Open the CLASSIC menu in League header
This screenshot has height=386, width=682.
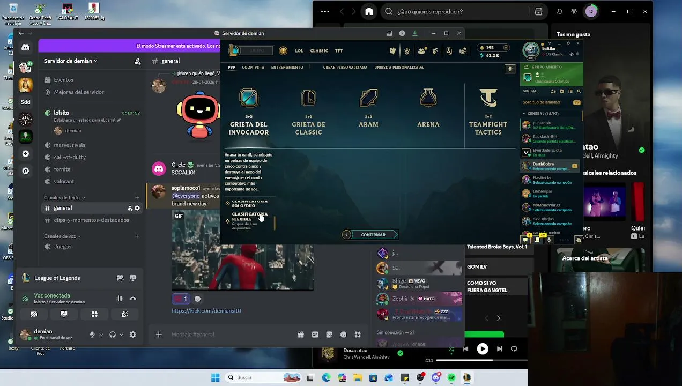319,51
